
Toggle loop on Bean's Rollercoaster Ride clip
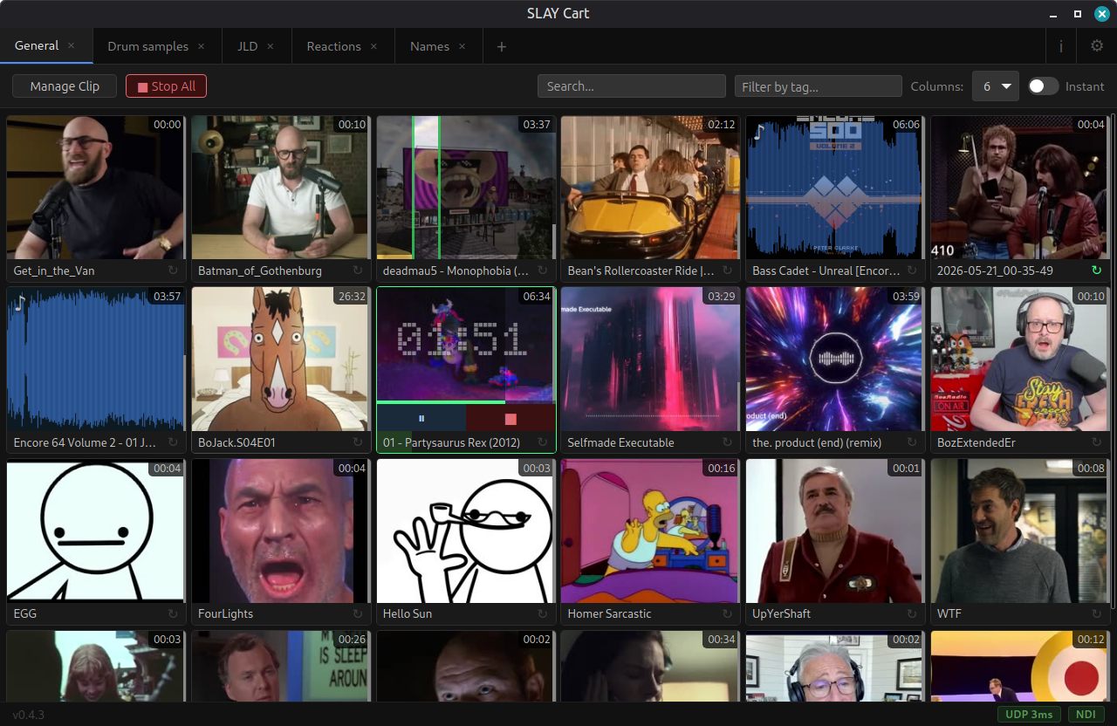pyautogui.click(x=727, y=271)
